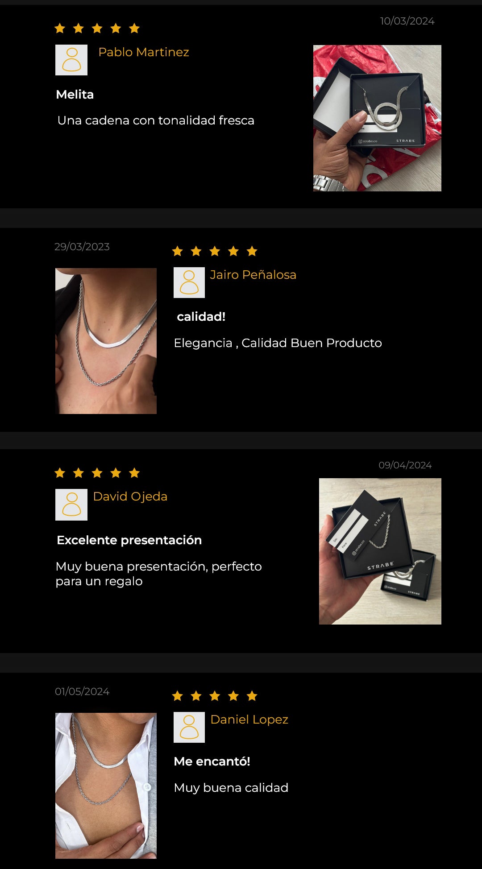This screenshot has height=869, width=482.
Task: Open reviewer name Pablo Martinez
Action: (x=144, y=52)
